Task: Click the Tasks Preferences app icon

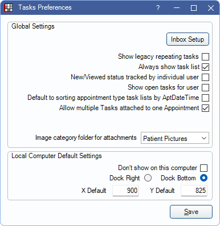Action: (8, 8)
